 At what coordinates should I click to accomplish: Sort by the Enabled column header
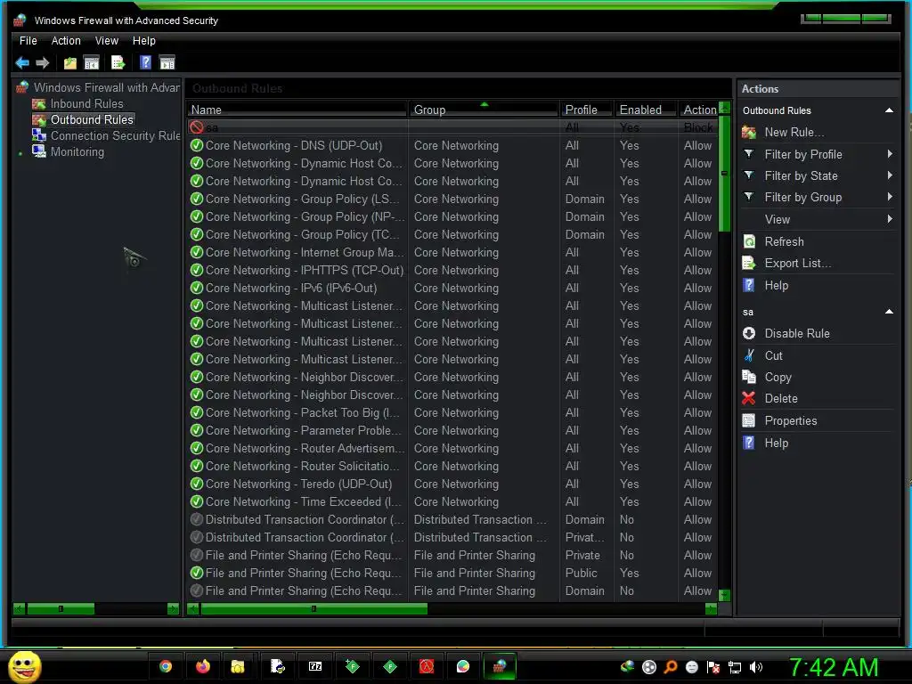[x=646, y=110]
